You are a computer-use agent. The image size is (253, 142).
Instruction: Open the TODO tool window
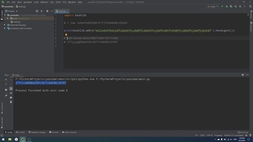(x=20, y=132)
